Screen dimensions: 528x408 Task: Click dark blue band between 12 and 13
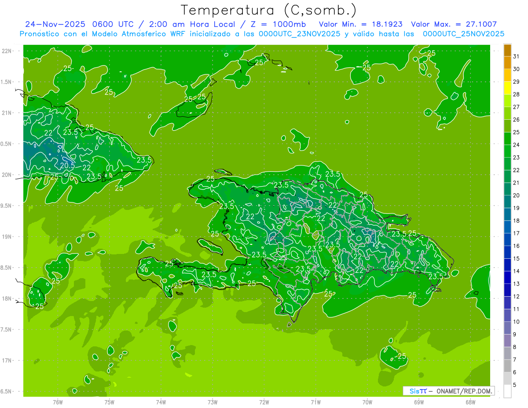coord(507,290)
